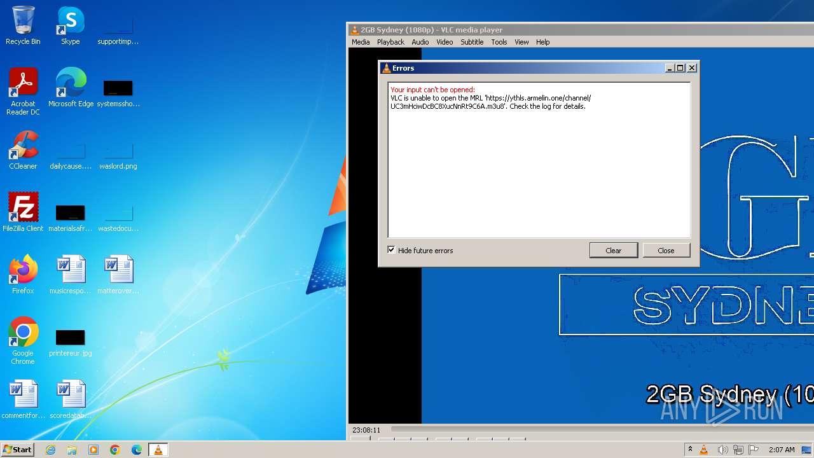Screen dimensions: 814x458
Task: Click 'Your input can't be opened:' text
Action: point(432,90)
